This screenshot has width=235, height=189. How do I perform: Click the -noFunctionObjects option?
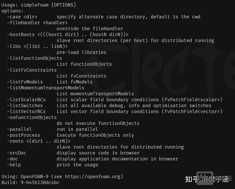click(32, 117)
